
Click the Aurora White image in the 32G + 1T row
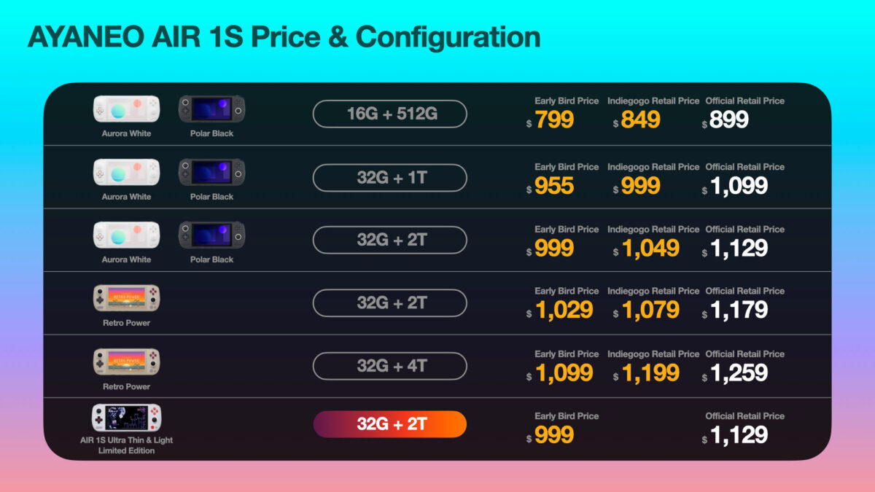[x=126, y=172]
